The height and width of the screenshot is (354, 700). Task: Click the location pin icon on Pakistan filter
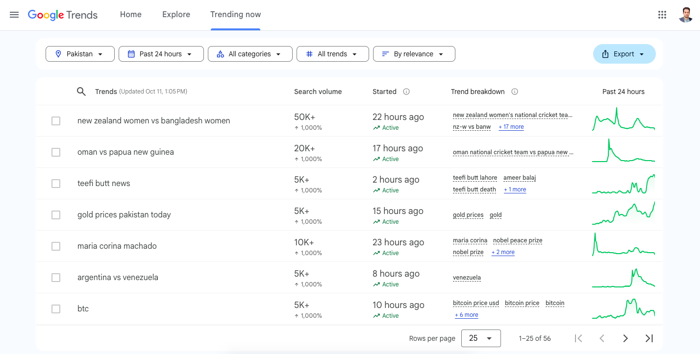[58, 54]
